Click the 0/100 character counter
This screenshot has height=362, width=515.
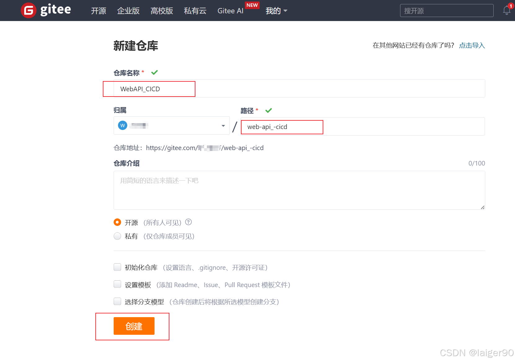477,163
